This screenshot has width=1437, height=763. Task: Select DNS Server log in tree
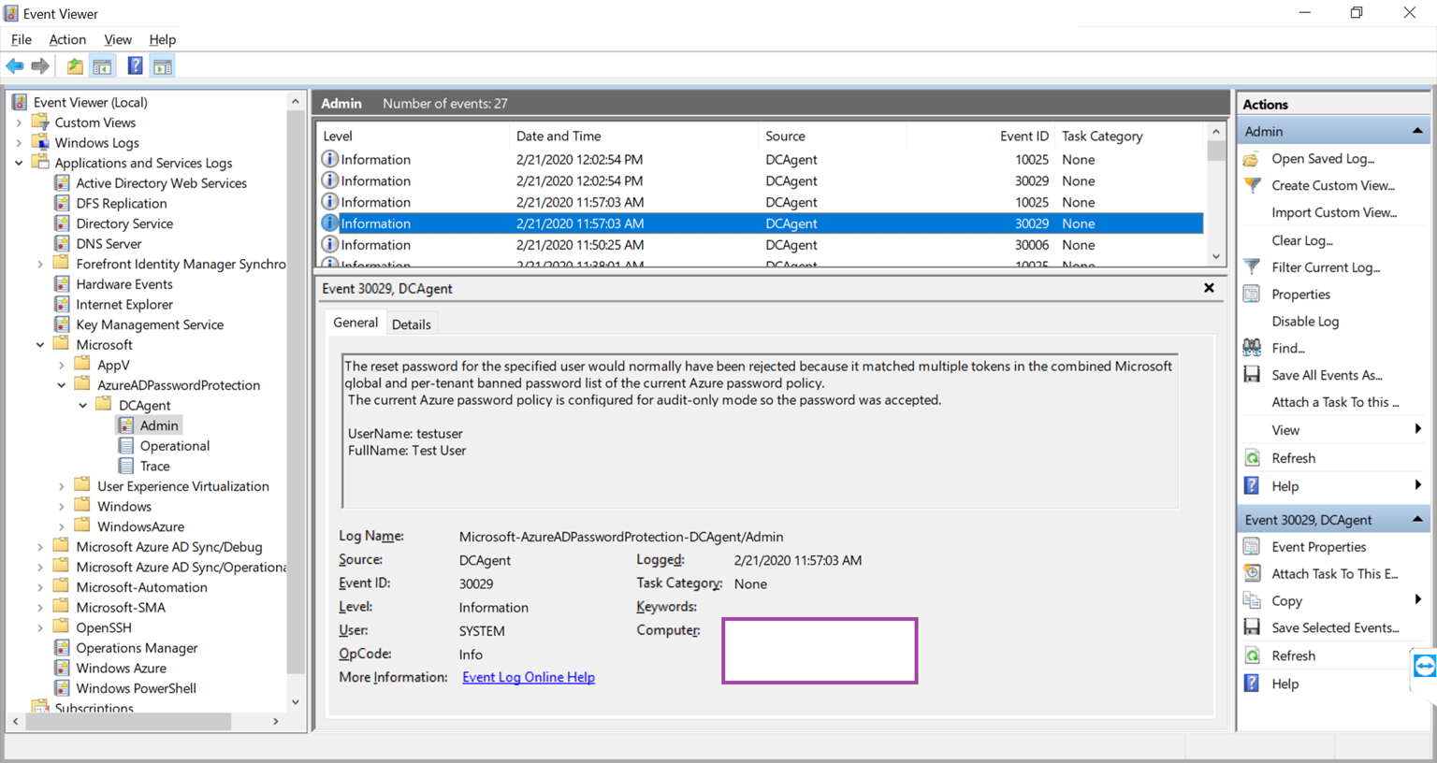point(109,244)
